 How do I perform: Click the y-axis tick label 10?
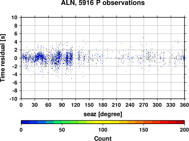pyautogui.click(x=14, y=17)
